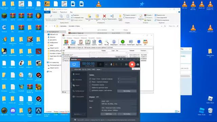This screenshot has height=122, width=217.
Task: Open the FL Studio desktop shortcut
Action: 38,17
